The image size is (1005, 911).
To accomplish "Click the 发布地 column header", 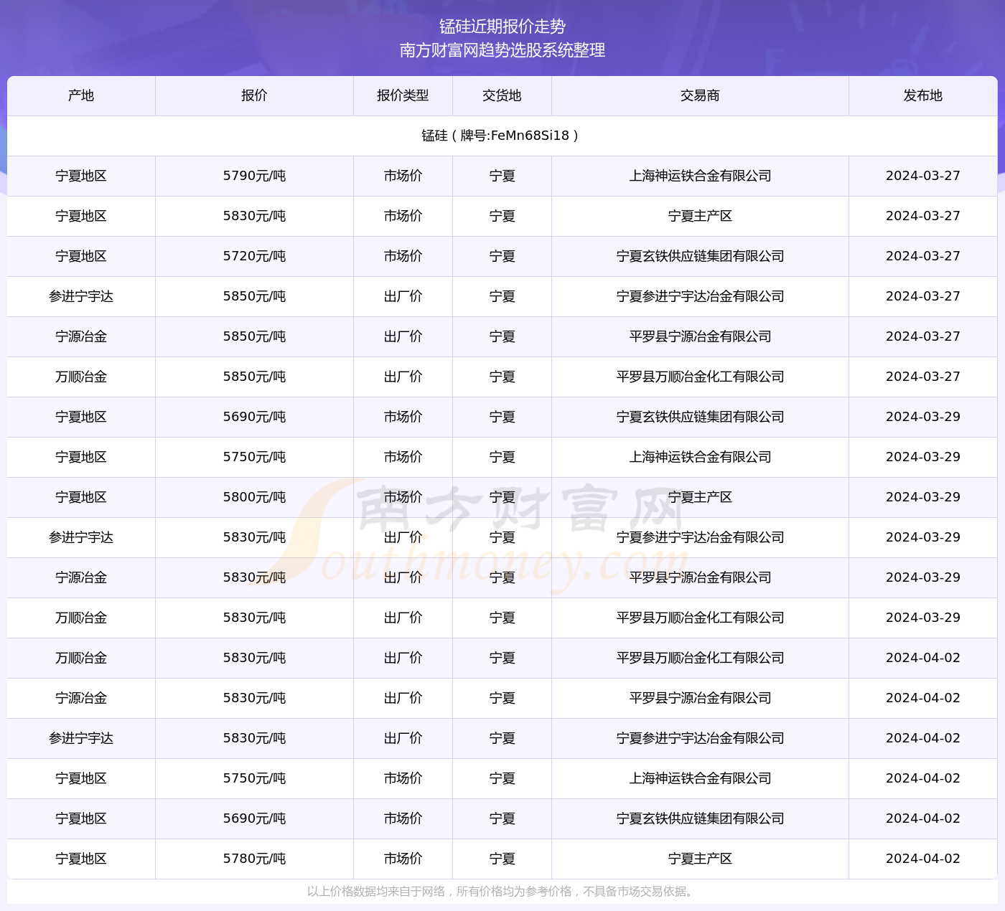I will click(x=923, y=95).
